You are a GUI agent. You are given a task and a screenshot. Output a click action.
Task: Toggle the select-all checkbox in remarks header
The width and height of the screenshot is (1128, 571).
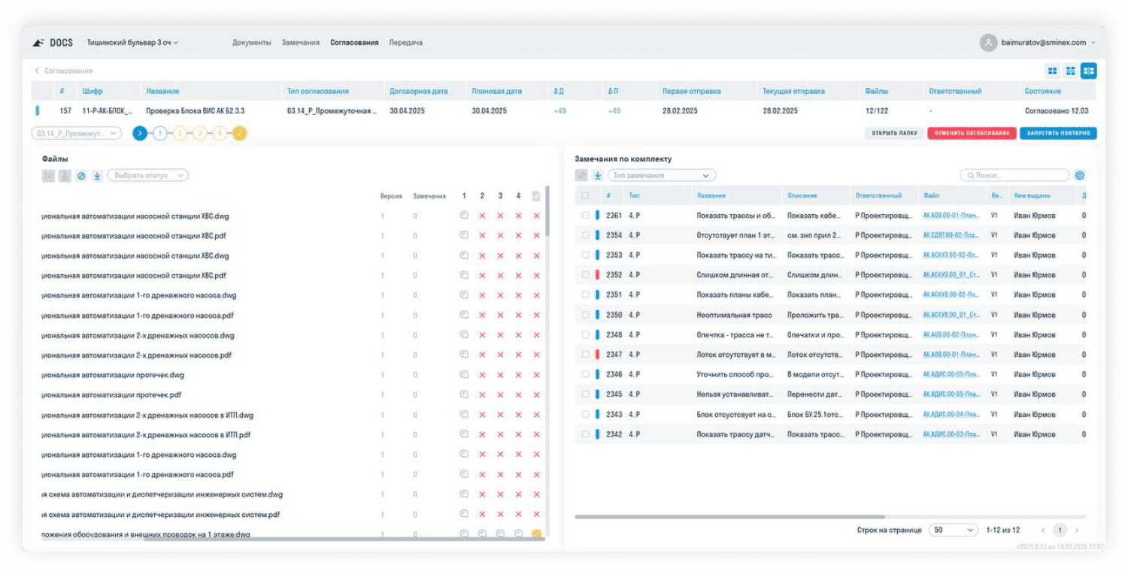pos(585,195)
